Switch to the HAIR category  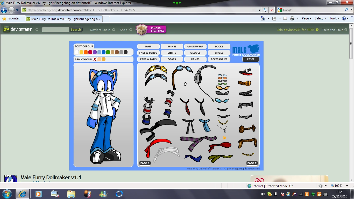pos(148,47)
